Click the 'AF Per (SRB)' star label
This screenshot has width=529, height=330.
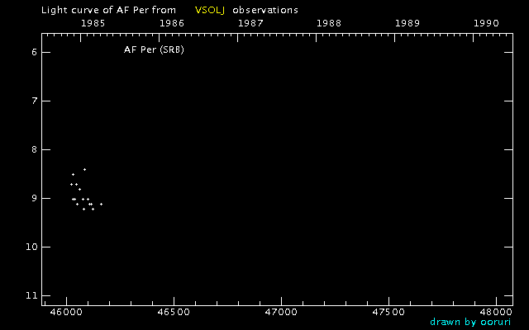coord(153,50)
